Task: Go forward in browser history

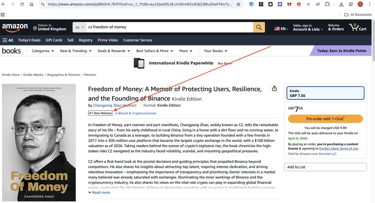Action: 12,4
